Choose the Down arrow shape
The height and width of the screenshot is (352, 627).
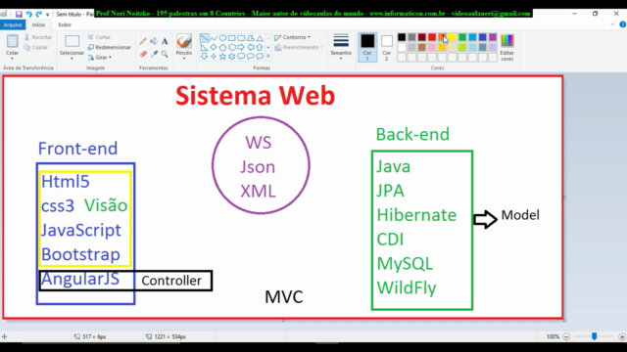[205, 57]
